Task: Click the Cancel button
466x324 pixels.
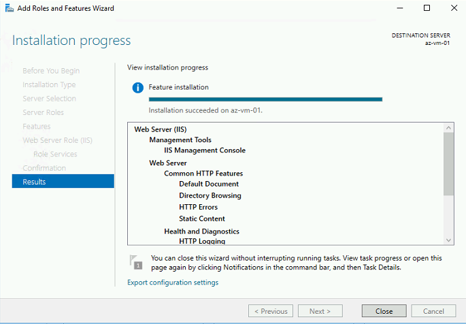Action: click(x=433, y=311)
